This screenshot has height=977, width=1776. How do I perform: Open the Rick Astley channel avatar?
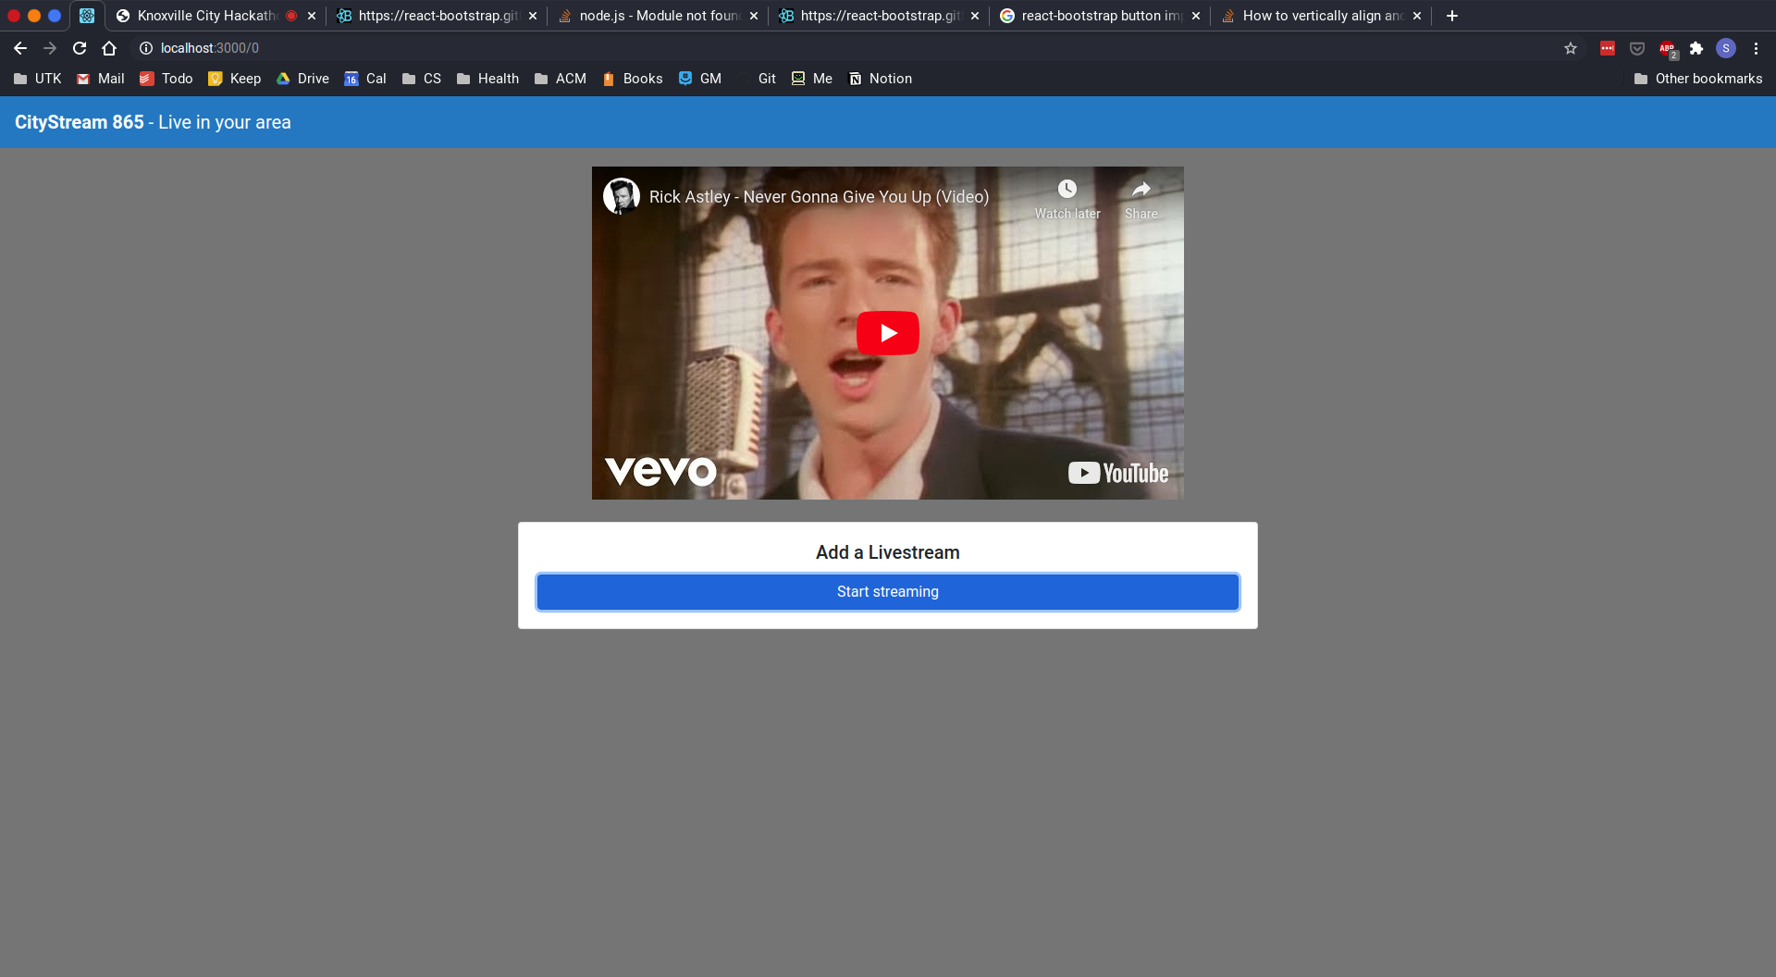(x=622, y=196)
